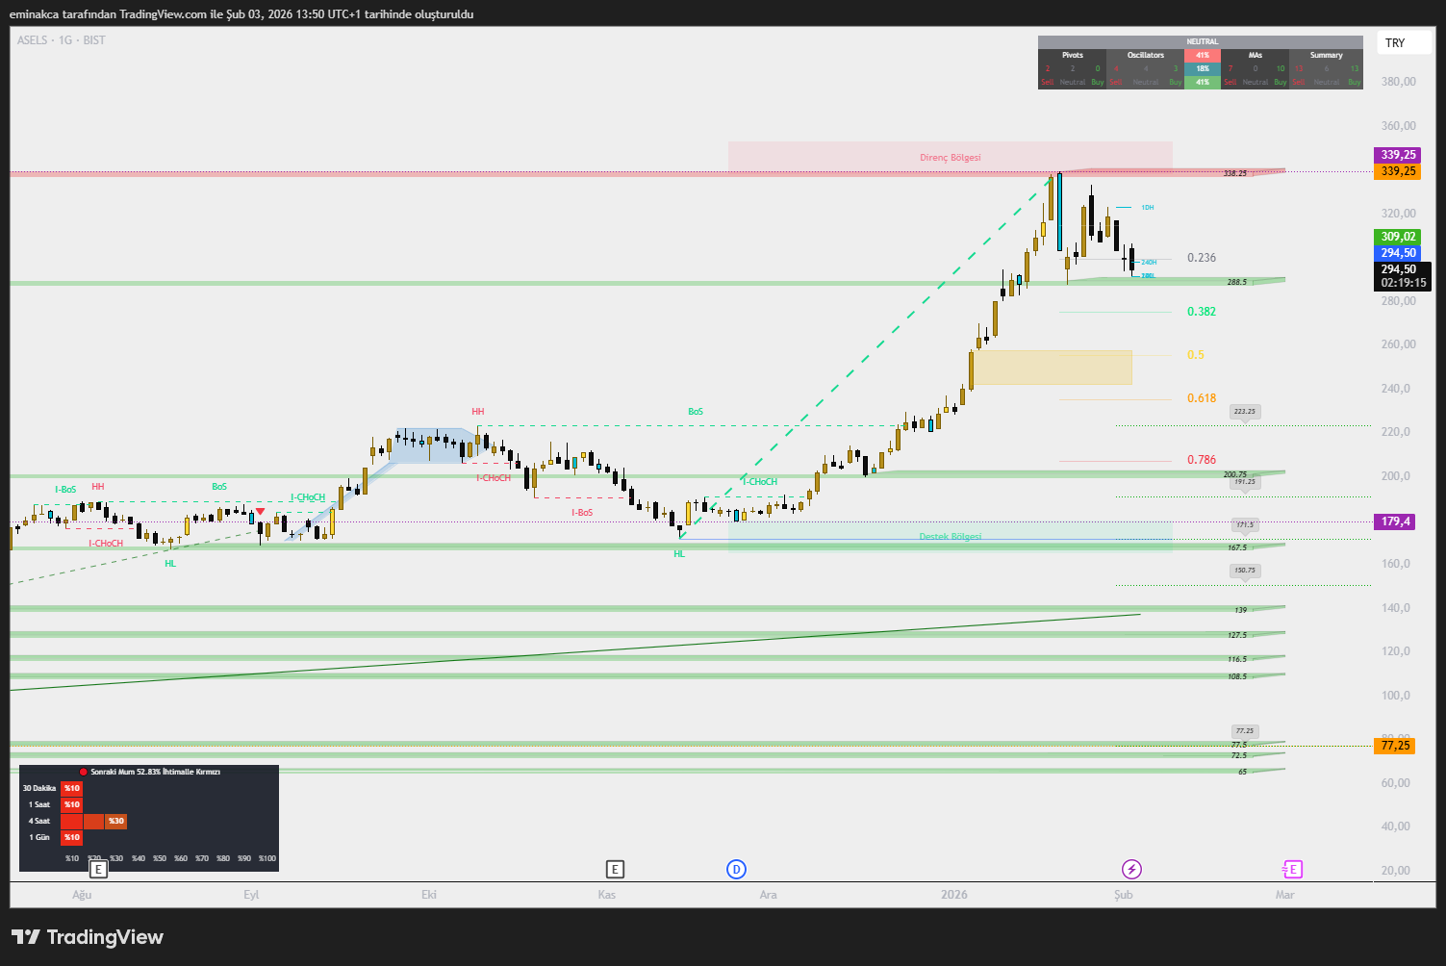Click the %30 bar in 4 Saat row
This screenshot has height=966, width=1446.
tap(115, 821)
